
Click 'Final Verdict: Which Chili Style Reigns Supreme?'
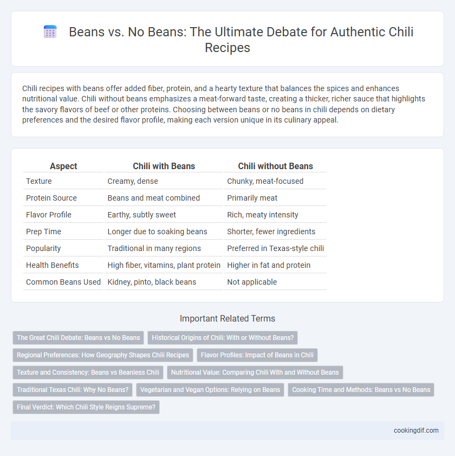pos(86,407)
